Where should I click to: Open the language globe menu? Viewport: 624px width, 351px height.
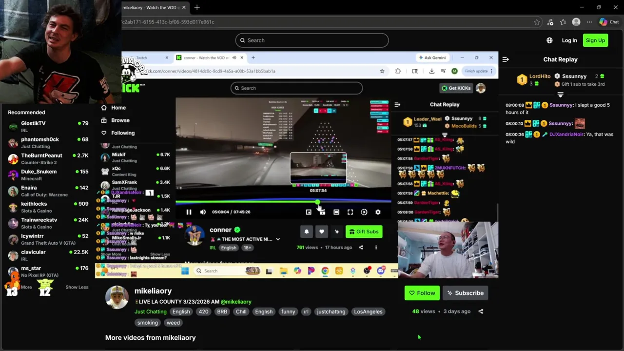pos(549,40)
